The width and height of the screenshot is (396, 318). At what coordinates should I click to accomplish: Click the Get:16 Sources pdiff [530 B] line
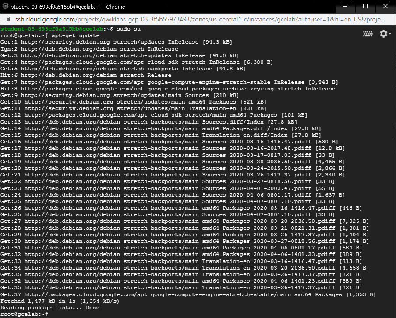coord(169,142)
